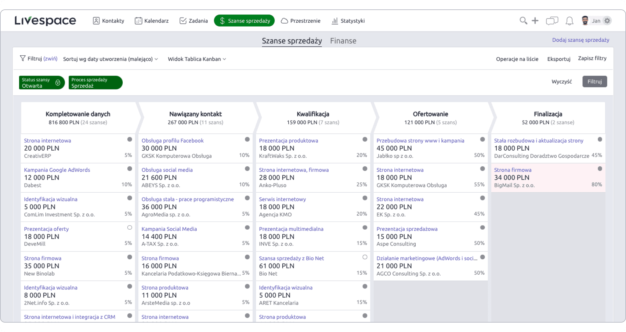This screenshot has width=626, height=332.
Task: Toggle the empty circle on Bio Net card
Action: (365, 257)
